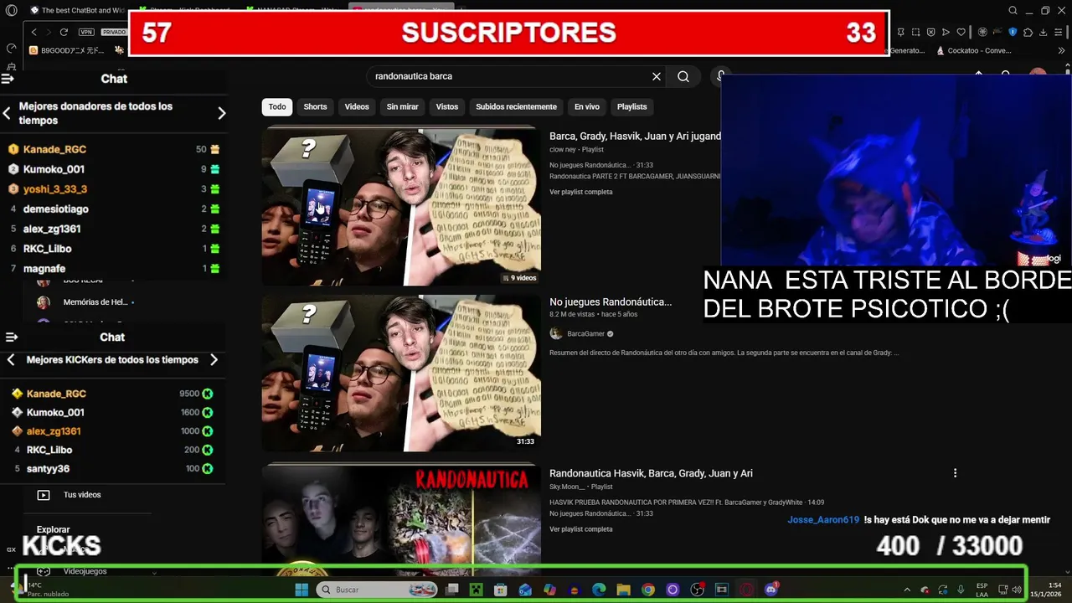Viewport: 1072px width, 603px height.
Task: Click browser forward arrow
Action: pos(48,32)
